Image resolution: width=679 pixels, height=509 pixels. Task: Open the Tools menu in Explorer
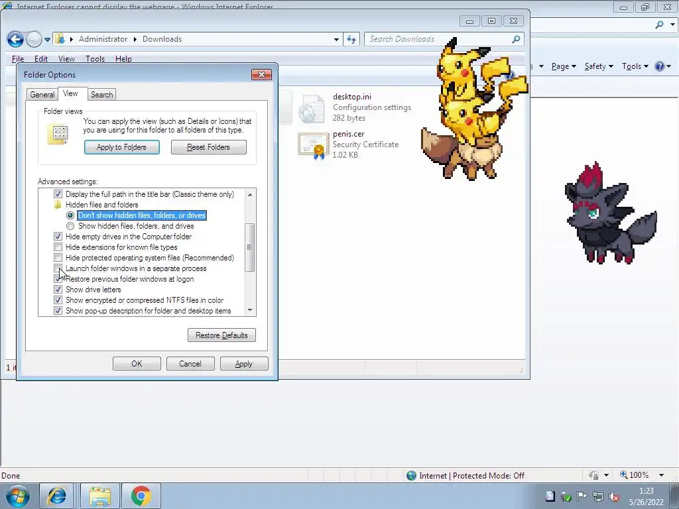coord(95,59)
